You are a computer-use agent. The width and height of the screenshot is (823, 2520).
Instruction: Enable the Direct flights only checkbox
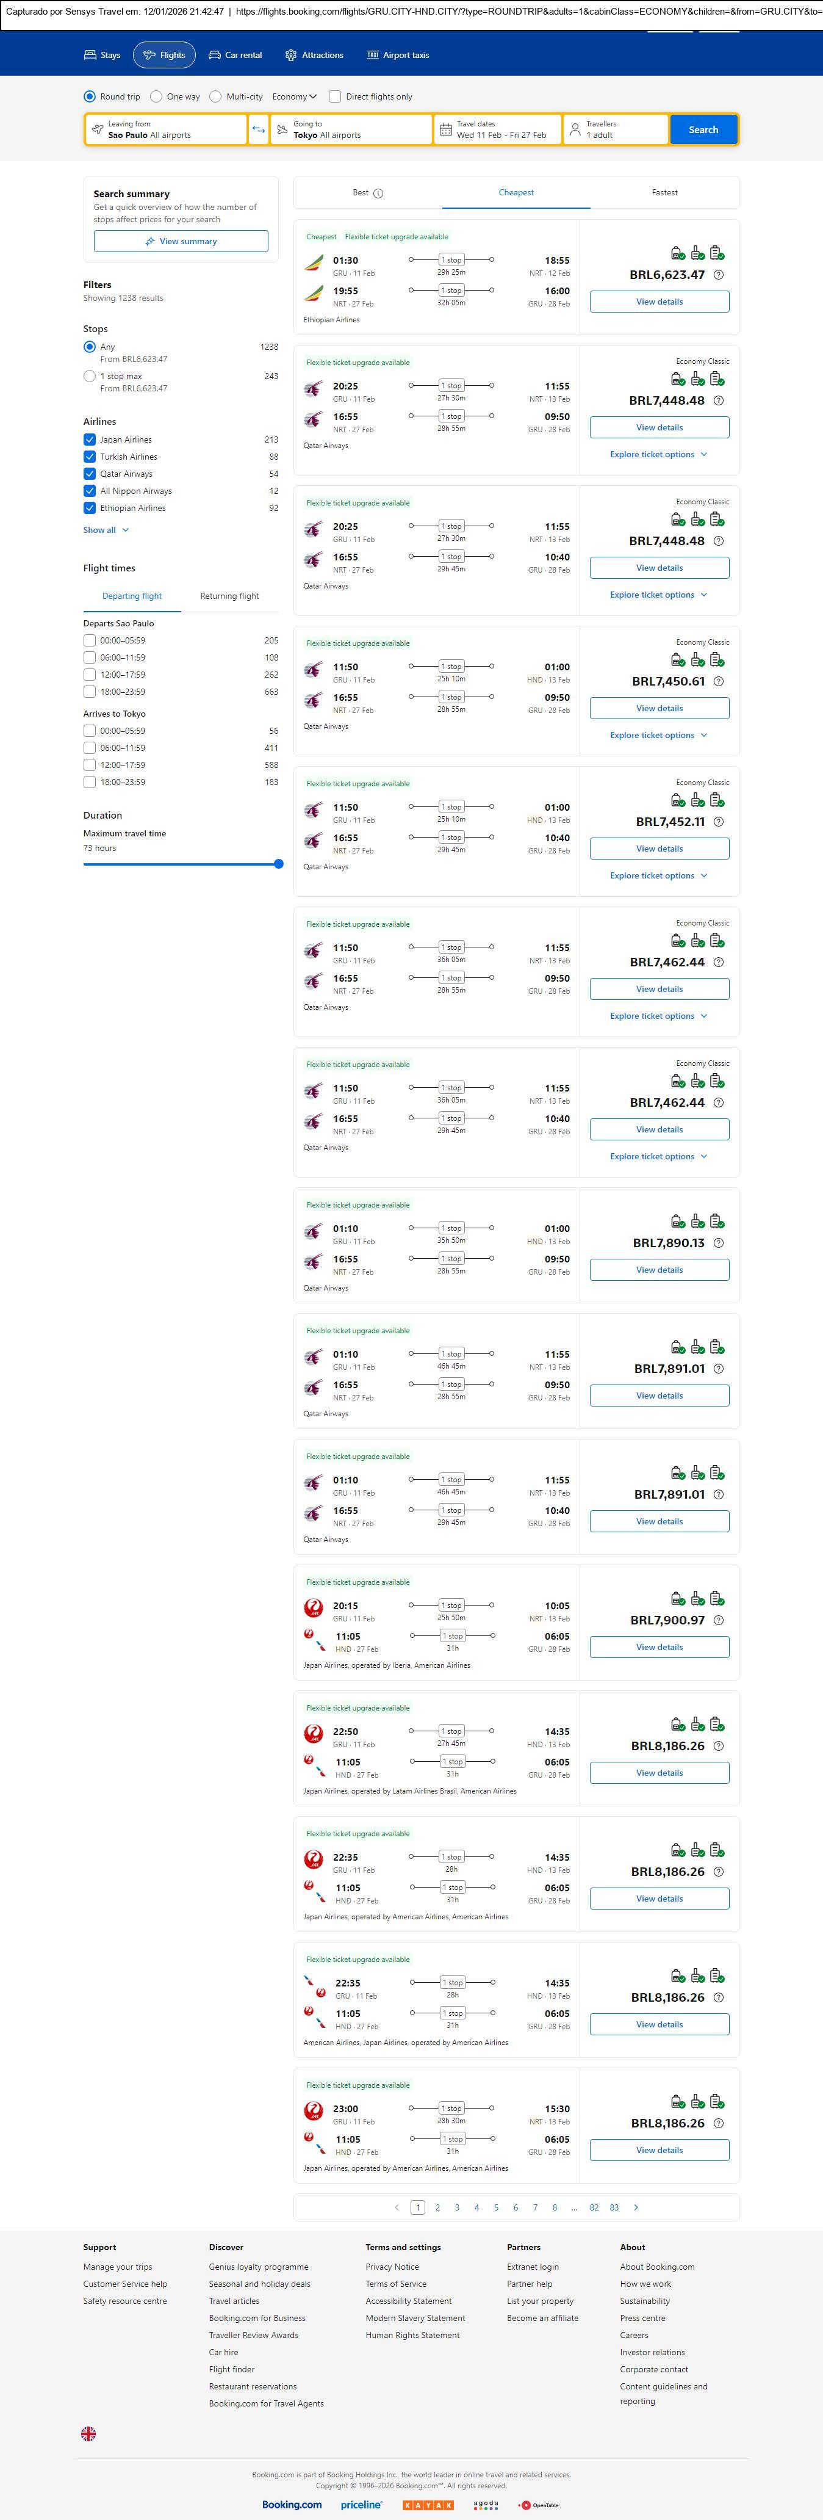336,97
